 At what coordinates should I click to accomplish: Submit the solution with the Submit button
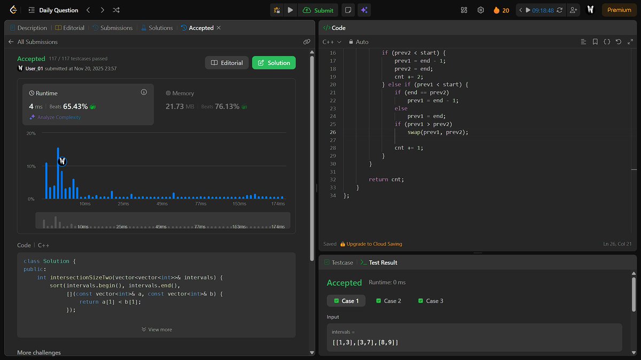(x=318, y=10)
